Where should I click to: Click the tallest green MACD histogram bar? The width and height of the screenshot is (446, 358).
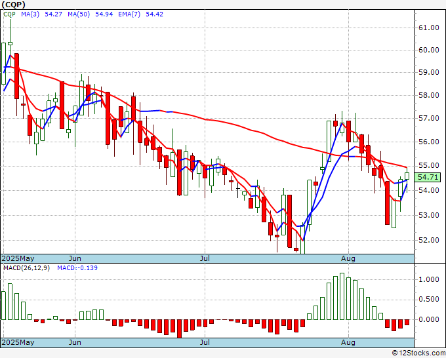point(342,296)
